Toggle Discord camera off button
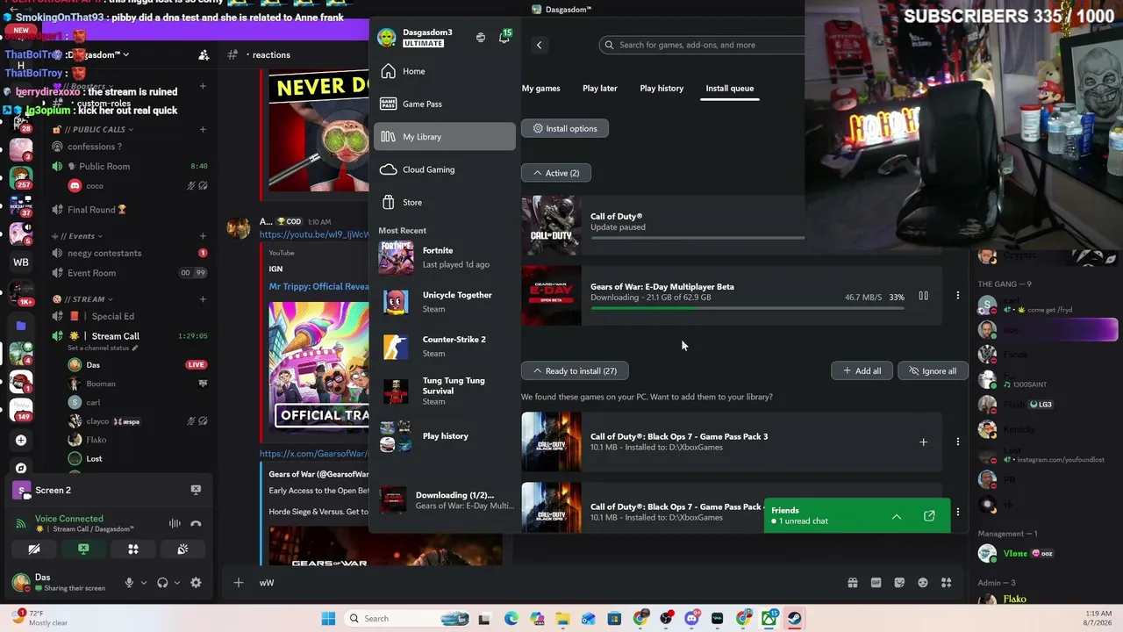 (x=34, y=549)
